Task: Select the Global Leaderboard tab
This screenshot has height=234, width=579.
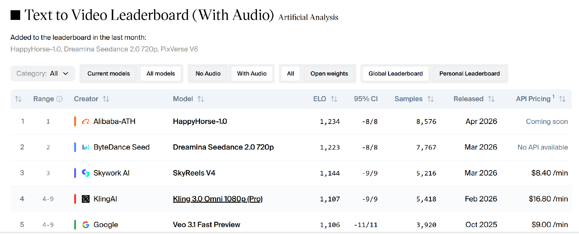Action: (x=395, y=74)
